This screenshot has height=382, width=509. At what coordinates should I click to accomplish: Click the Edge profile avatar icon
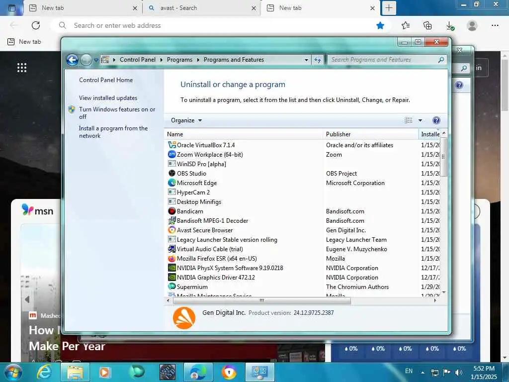click(x=472, y=25)
